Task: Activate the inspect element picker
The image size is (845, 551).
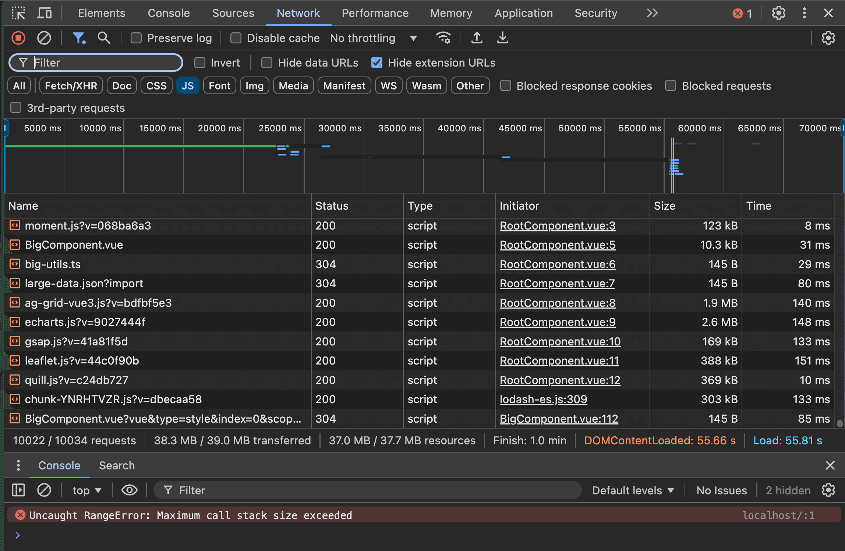Action: click(x=18, y=13)
